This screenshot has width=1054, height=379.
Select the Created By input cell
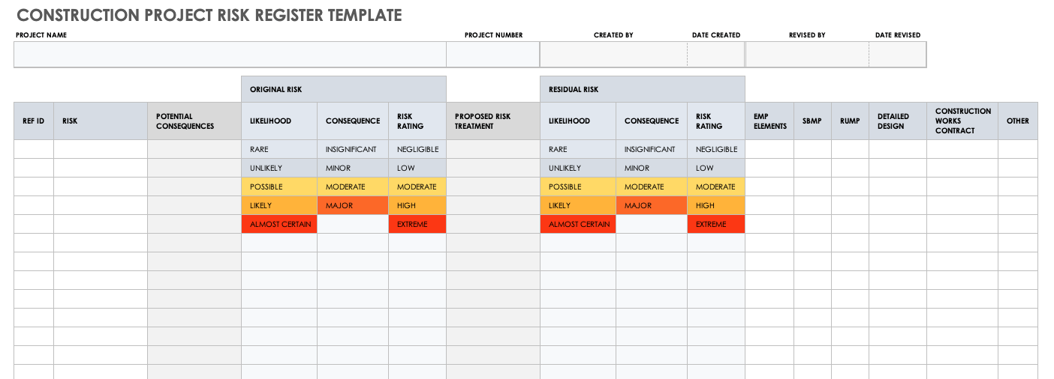tap(613, 55)
